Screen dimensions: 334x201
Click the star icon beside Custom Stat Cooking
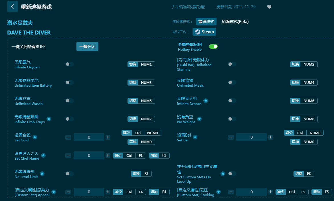pos(218,192)
